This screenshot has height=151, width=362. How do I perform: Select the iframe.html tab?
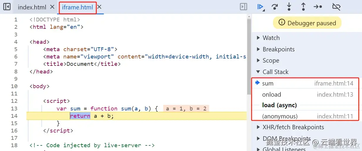78,7
